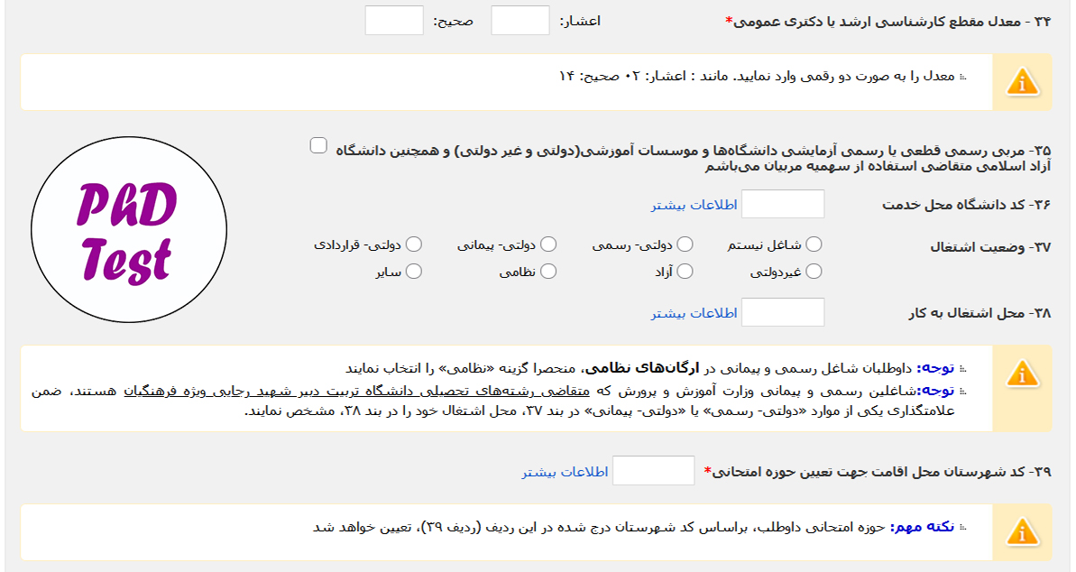The height and width of the screenshot is (572, 1076).
Task: Click the ۳۷- وضعیت اشتغال label
Action: (x=990, y=247)
